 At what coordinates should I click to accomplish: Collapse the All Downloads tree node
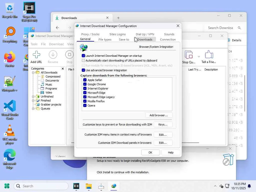(33, 72)
